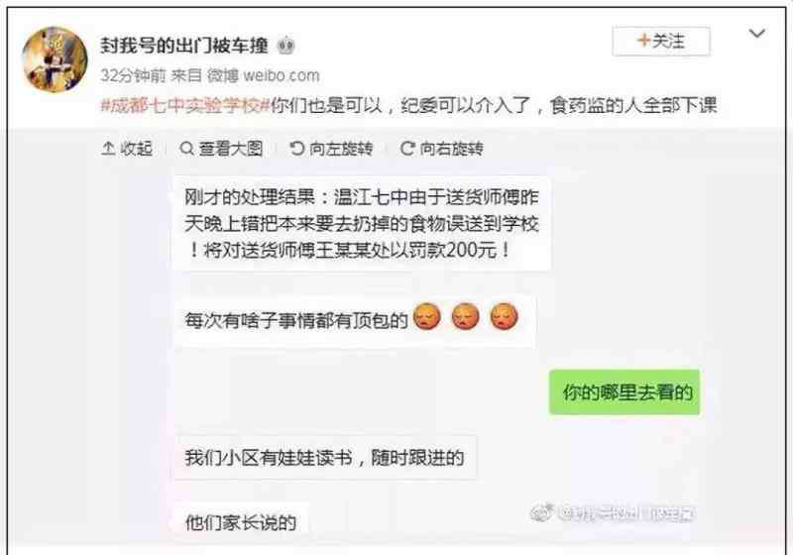Viewport: 793px width, 555px height.
Task: Click the green chat bubble 你的哪里去看的
Action: coord(624,392)
